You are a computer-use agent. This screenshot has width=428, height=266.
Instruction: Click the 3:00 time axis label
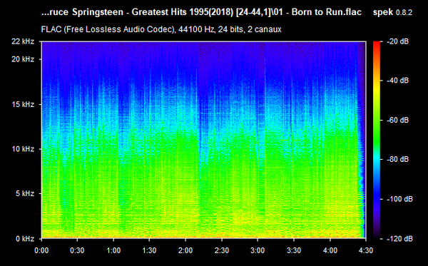click(x=258, y=250)
